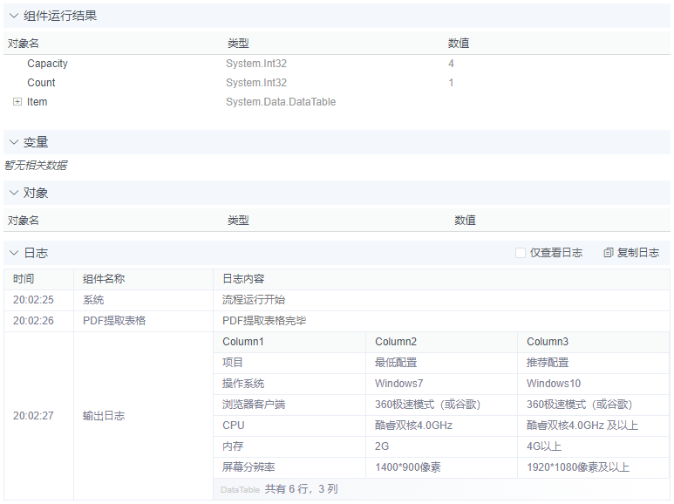Select the Item row label
This screenshot has height=504, width=674.
pos(37,102)
